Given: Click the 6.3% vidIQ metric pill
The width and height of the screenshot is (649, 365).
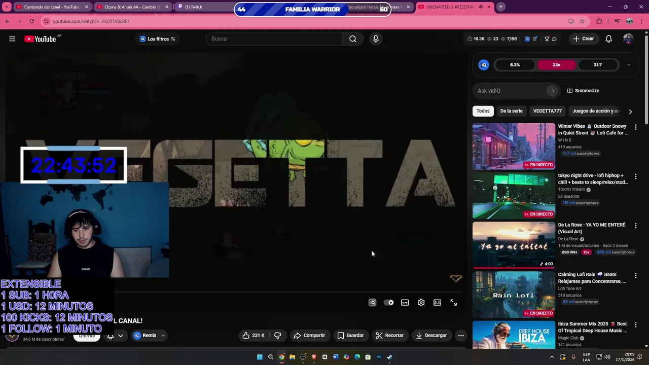Looking at the screenshot, I should (515, 65).
